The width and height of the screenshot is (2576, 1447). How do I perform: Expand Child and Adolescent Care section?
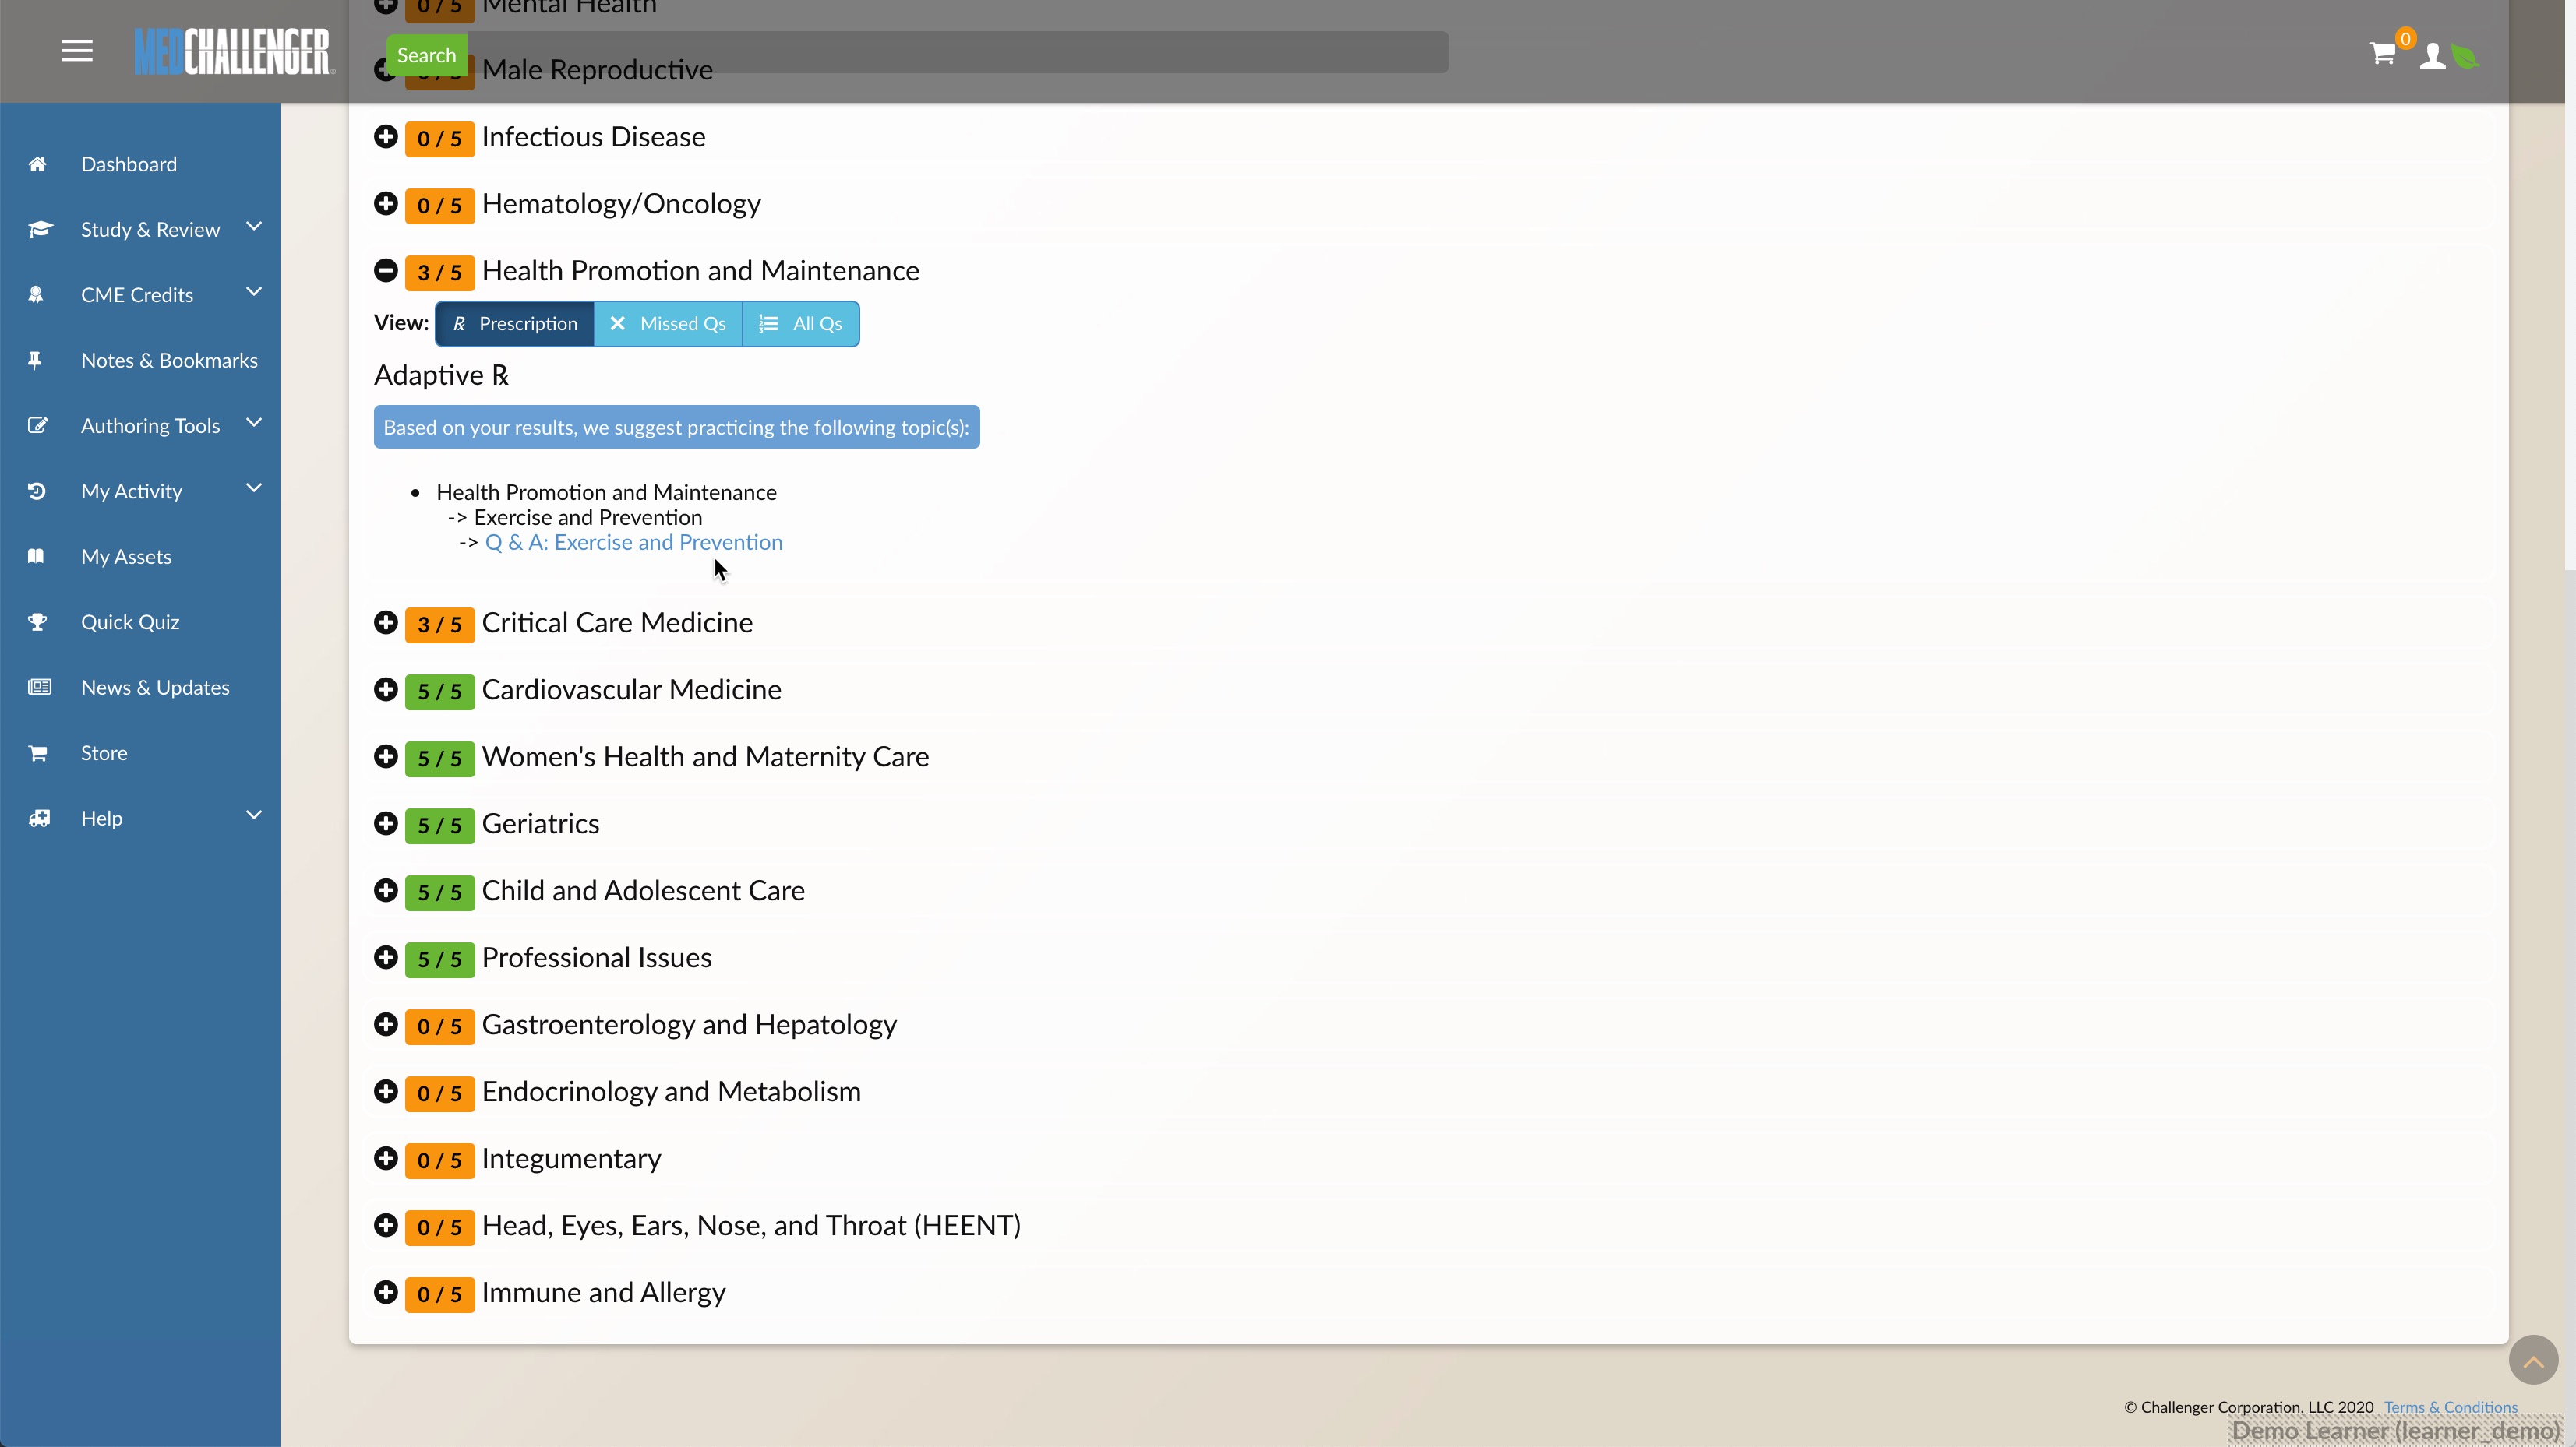386,890
